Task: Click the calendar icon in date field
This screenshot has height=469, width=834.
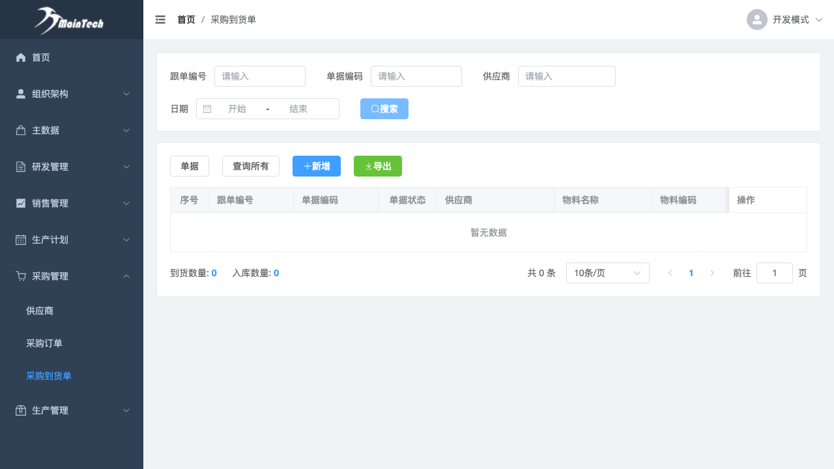Action: coord(207,109)
